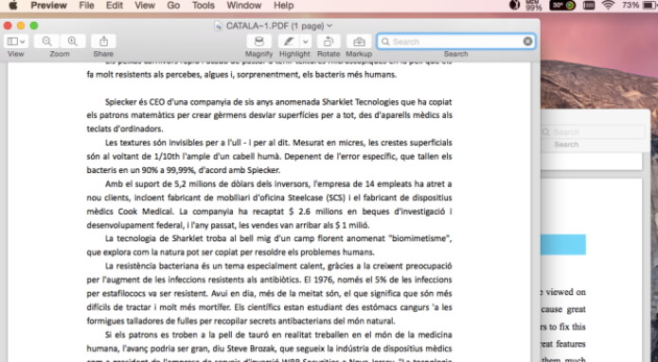Open the keyboard input menu bar icon
The width and height of the screenshot is (658, 362).
[x=589, y=5]
